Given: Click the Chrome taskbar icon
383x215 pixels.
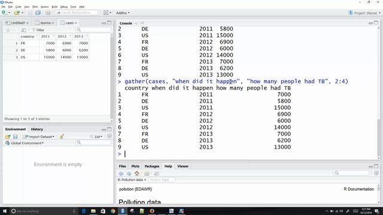Looking at the screenshot, I should (x=113, y=211).
